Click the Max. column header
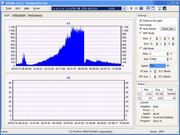Viewport: 180px width, 135px height. point(147,90)
